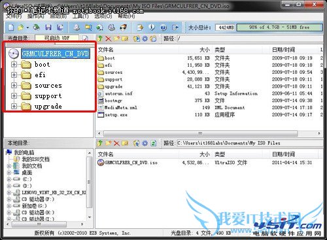Select GRMCULFRER_CN_DVD.iso in the local file list
The image size is (327, 240).
[128, 162]
